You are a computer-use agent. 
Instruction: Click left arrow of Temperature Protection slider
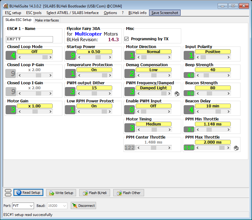click(x=79, y=75)
